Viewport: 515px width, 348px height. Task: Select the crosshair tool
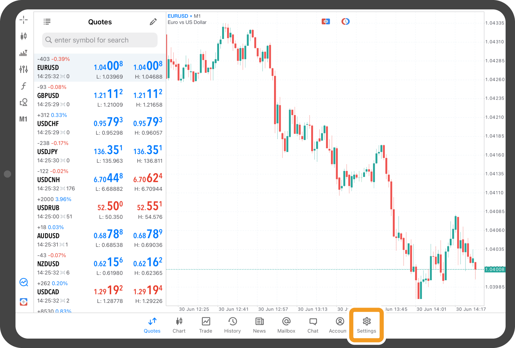click(24, 20)
